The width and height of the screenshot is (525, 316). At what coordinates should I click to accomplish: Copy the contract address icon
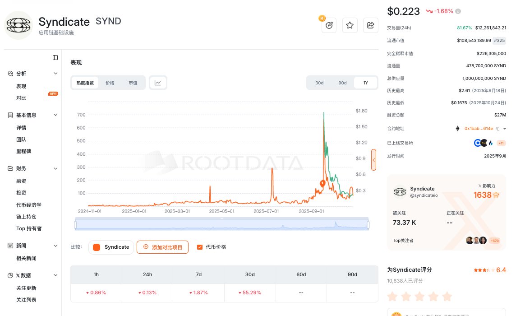click(498, 129)
